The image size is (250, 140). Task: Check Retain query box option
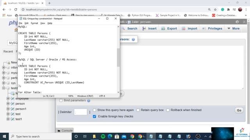tap(138, 110)
